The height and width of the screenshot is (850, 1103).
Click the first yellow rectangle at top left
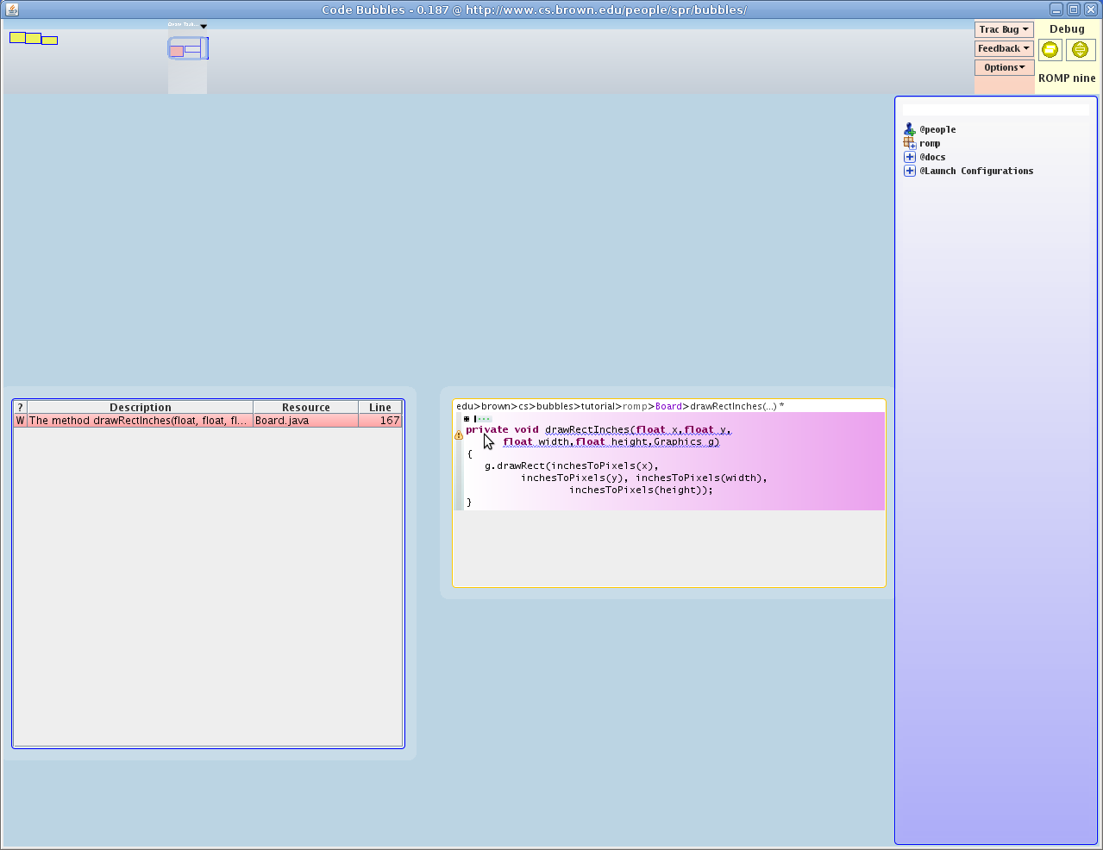[17, 37]
